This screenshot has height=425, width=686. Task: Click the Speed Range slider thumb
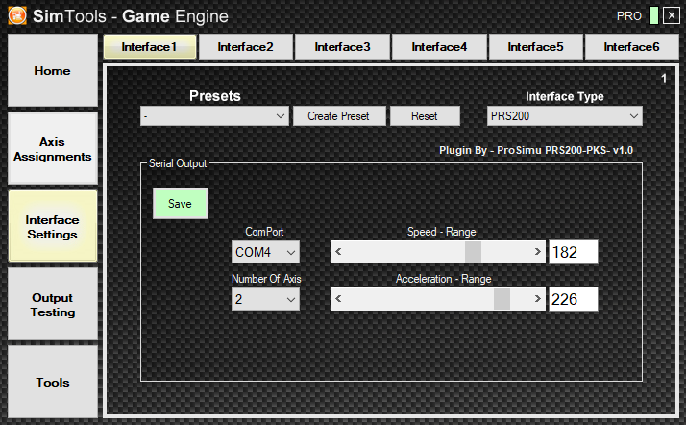473,252
